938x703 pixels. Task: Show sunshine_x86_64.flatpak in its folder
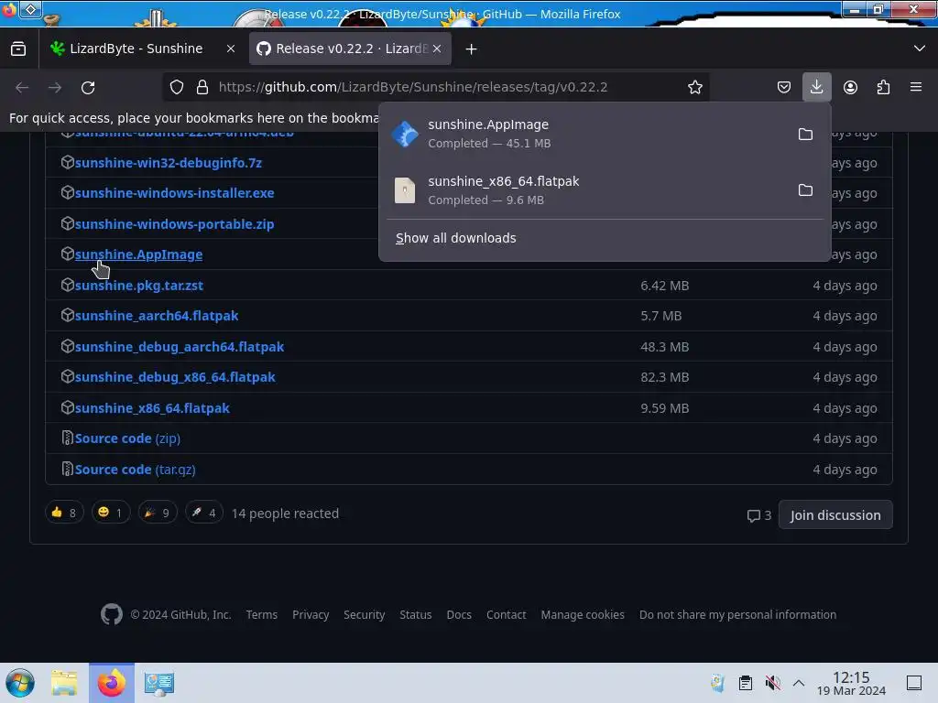(x=805, y=190)
